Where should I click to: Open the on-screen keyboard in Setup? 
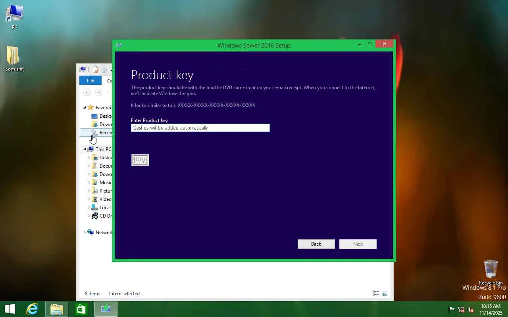point(140,160)
